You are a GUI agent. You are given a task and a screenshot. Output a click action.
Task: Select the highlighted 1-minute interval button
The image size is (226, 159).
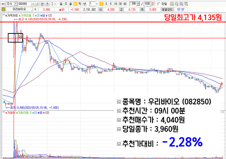pyautogui.click(x=101, y=4)
